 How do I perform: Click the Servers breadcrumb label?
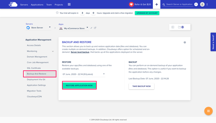pyautogui.click(x=29, y=24)
